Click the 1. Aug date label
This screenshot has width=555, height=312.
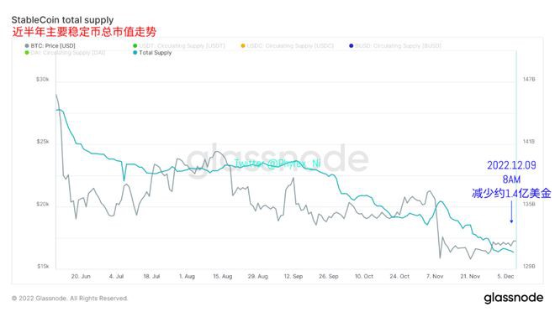(187, 276)
